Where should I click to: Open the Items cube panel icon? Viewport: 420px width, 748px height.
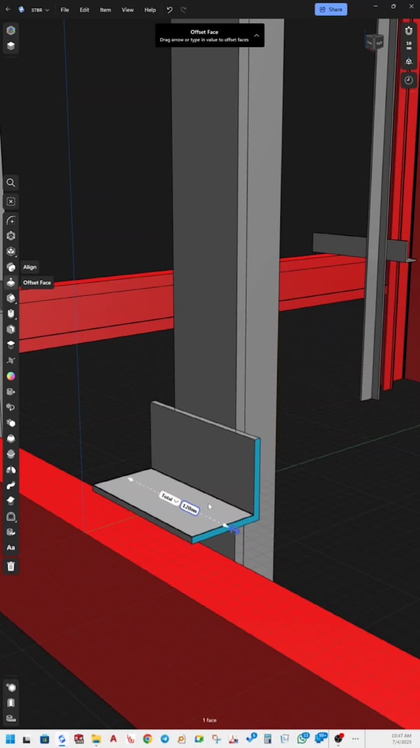point(10,30)
